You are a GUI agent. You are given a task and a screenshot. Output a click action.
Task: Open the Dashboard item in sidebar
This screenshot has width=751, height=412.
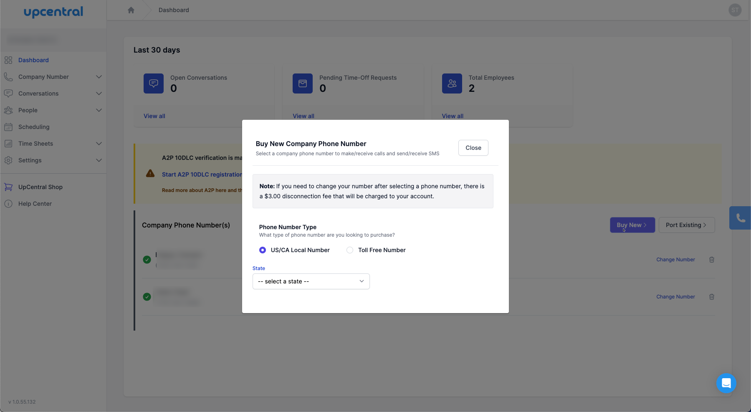click(33, 60)
